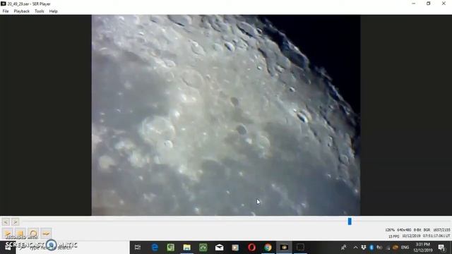
Task: Click the Play button in SER Player
Action: coord(8,234)
